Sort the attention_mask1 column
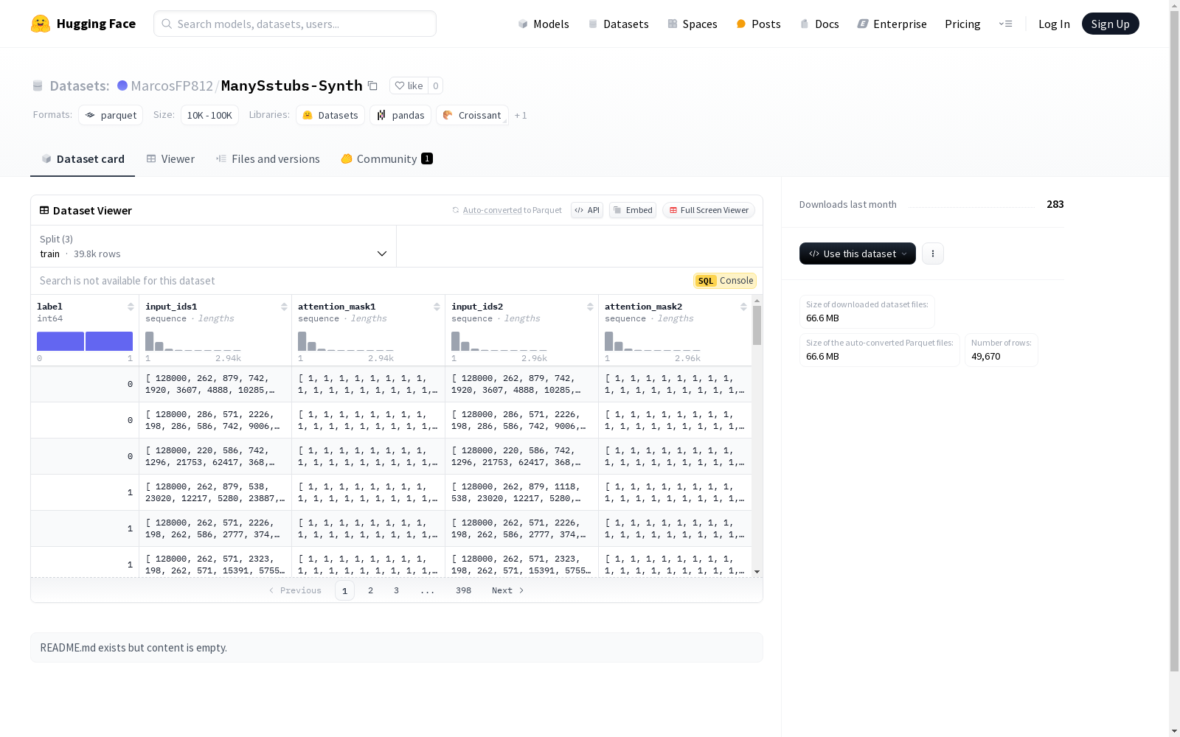 437,307
